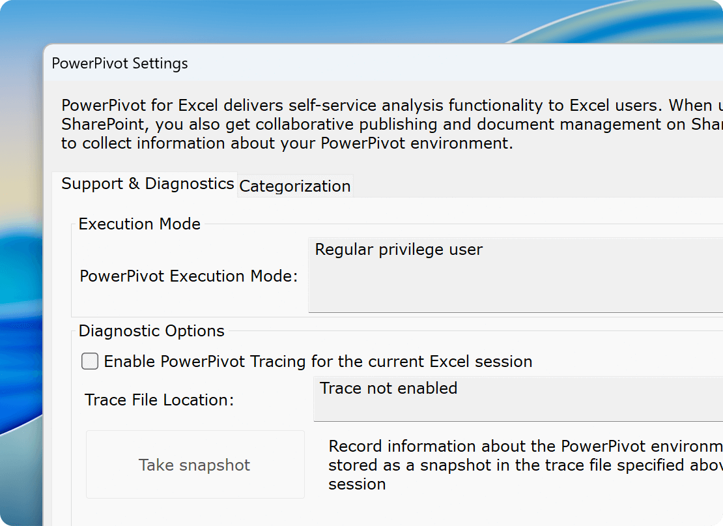Click the Execution Mode section label

point(139,224)
